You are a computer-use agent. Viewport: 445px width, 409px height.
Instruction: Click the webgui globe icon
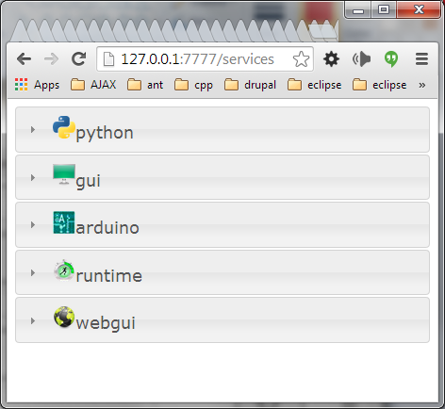click(64, 318)
